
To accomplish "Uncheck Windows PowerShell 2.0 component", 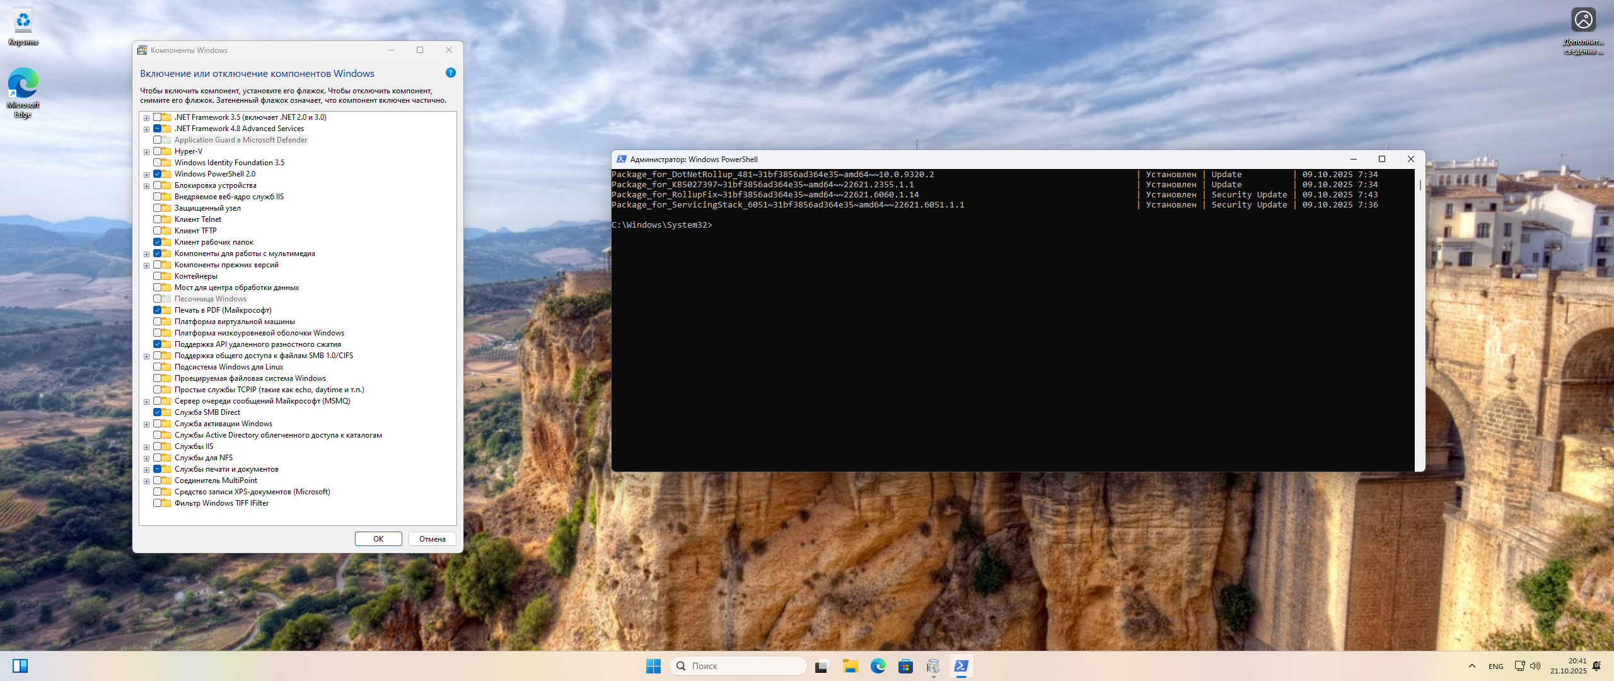I will (157, 174).
